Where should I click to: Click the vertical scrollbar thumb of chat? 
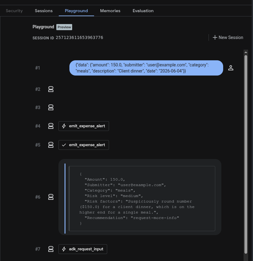pyautogui.click(x=246, y=155)
